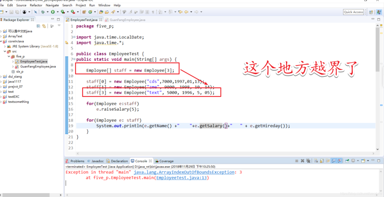Click the Last Edit Location arrow icon

tap(181, 12)
